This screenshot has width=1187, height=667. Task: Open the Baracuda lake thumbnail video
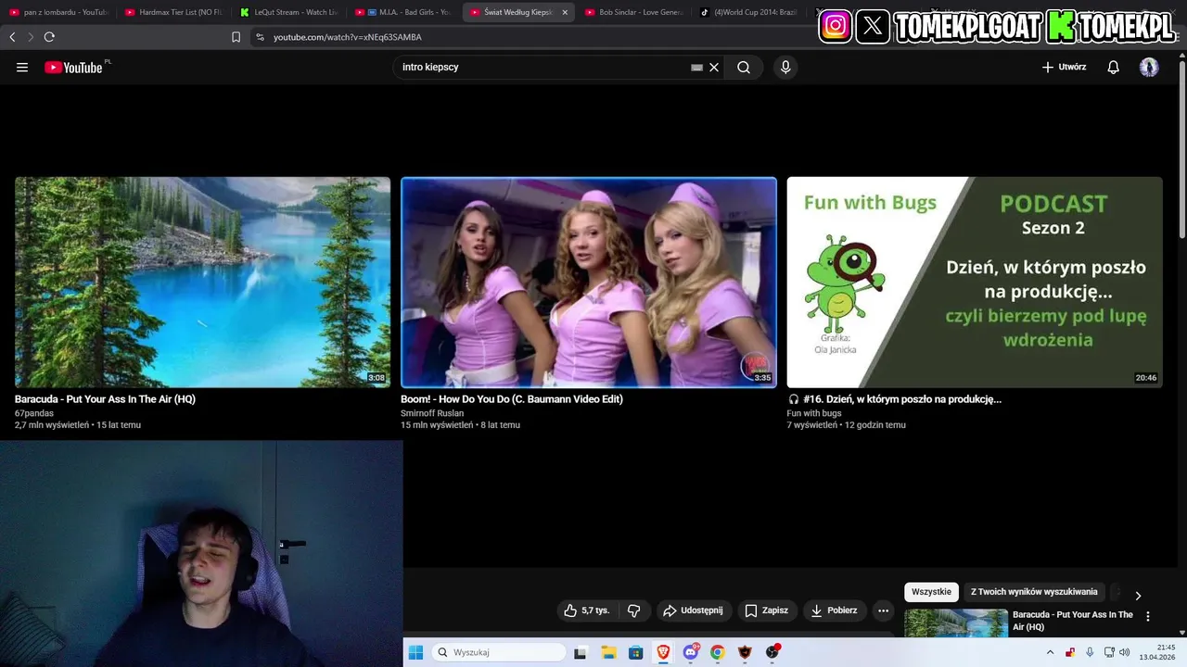(x=202, y=282)
